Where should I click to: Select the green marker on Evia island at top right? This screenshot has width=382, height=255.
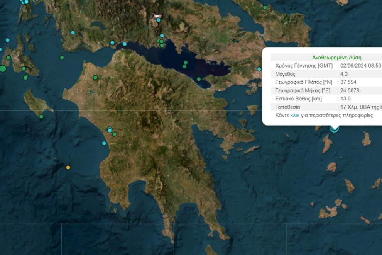[x=265, y=8]
